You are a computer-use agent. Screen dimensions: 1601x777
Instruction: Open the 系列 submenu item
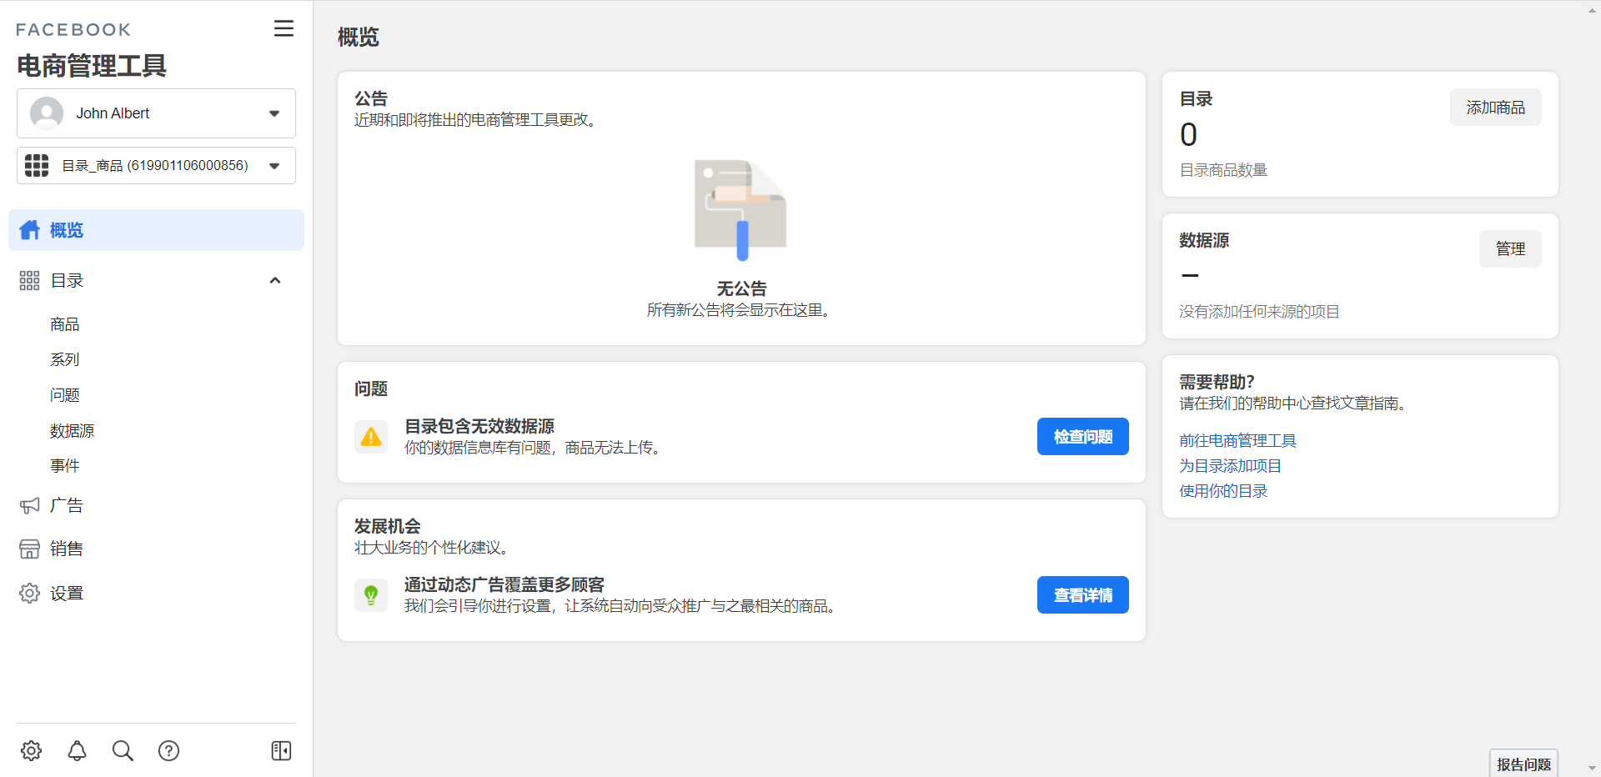(65, 359)
